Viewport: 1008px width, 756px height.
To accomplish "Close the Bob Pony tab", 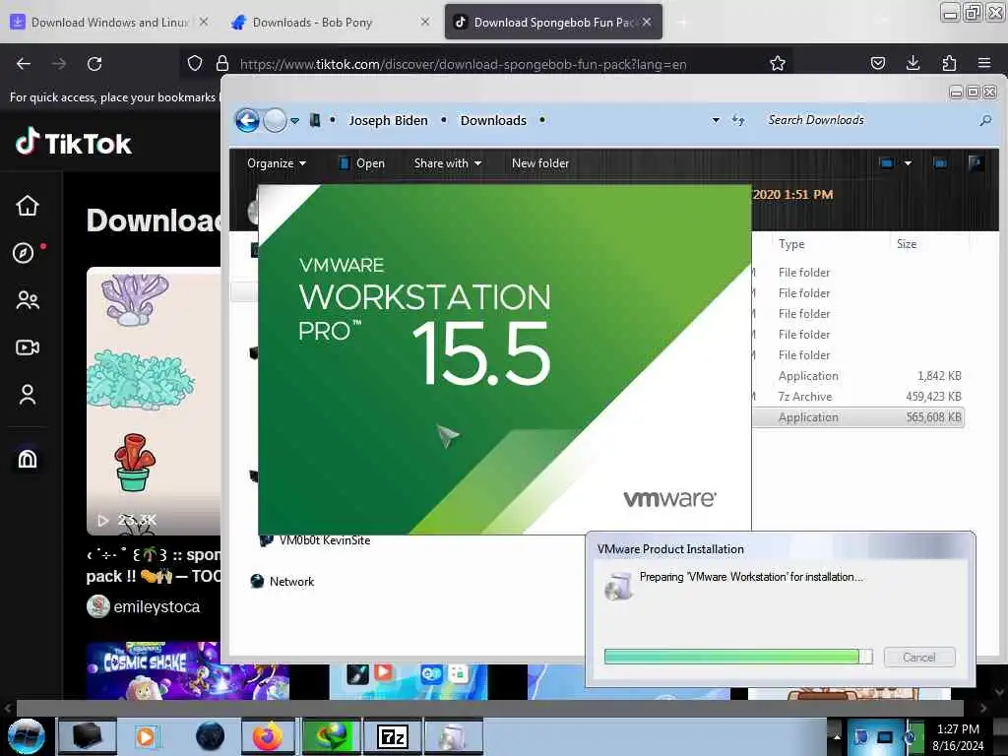I will click(425, 22).
